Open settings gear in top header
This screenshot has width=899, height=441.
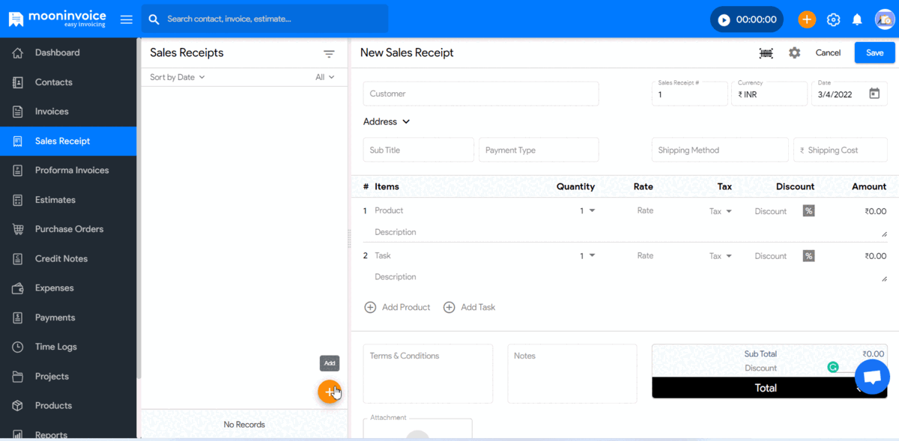[833, 19]
